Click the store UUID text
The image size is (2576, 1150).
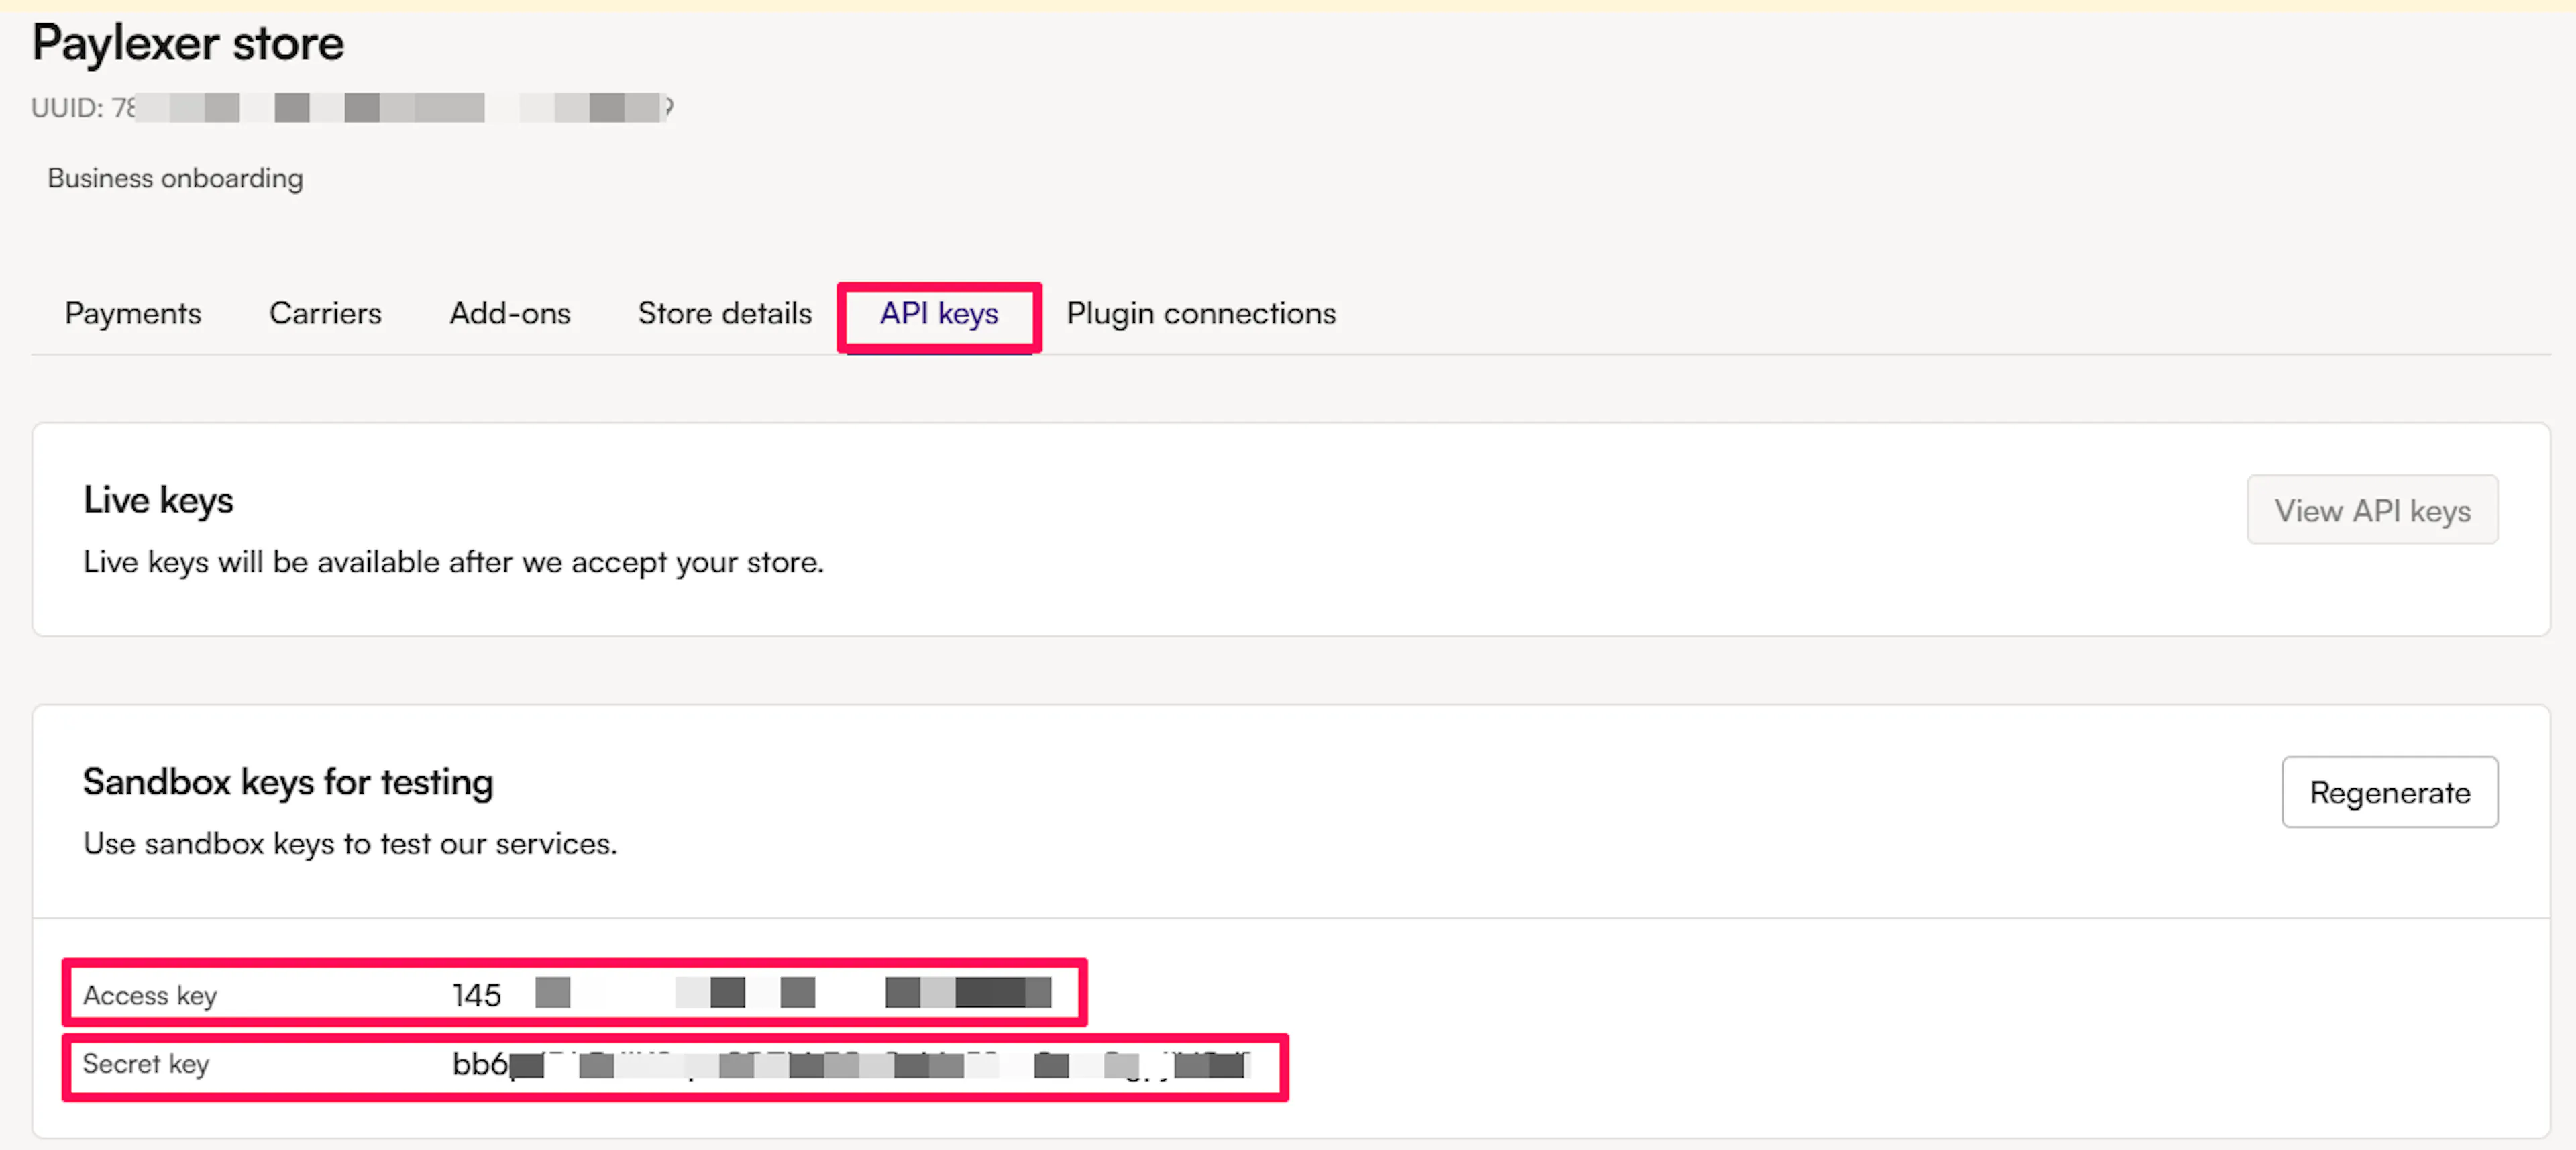[x=352, y=107]
